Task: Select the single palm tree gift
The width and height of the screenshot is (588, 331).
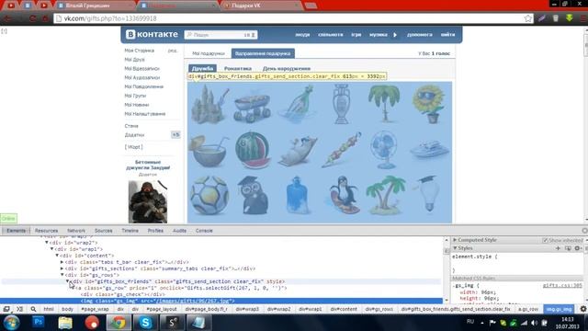Action: coord(384,104)
